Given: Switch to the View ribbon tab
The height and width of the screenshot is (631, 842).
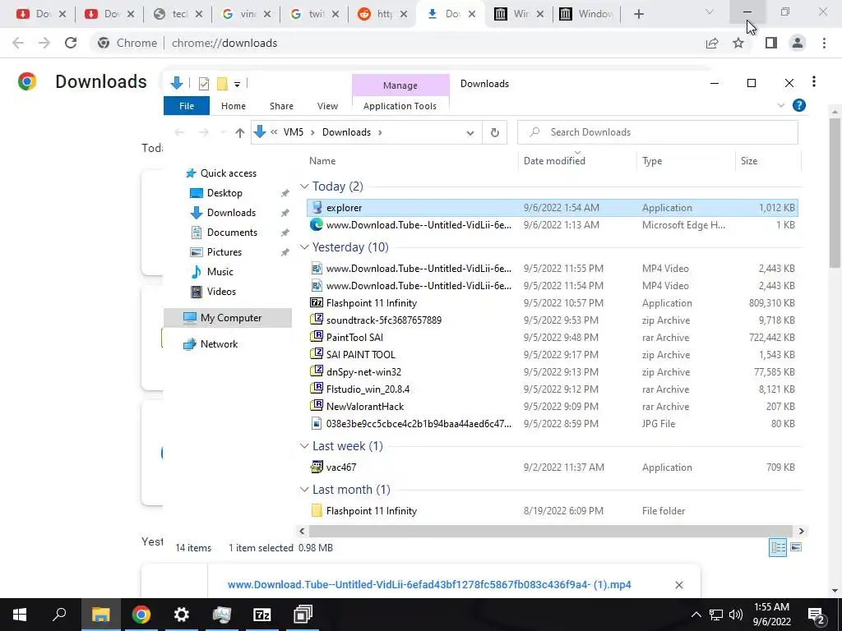Looking at the screenshot, I should click(327, 106).
